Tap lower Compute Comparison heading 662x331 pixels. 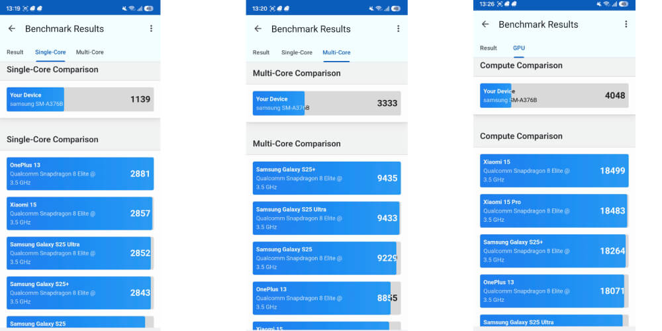(522, 136)
